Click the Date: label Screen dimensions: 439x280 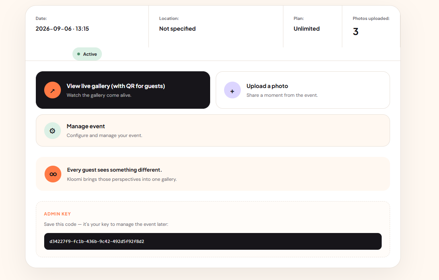coord(41,18)
